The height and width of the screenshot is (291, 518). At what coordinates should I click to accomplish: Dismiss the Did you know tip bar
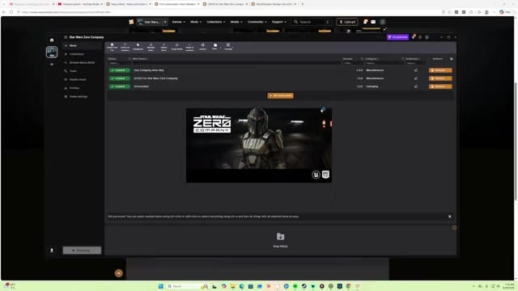(x=450, y=217)
